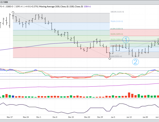Click the Moving Average (100, Close, 0) label
The height and width of the screenshot is (122, 159).
click(x=54, y=6)
